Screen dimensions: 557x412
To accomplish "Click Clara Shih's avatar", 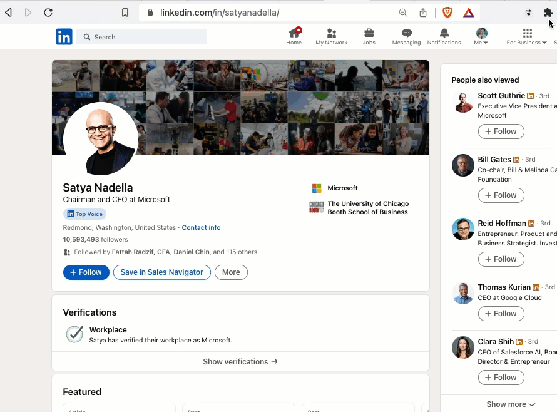I will (x=463, y=348).
